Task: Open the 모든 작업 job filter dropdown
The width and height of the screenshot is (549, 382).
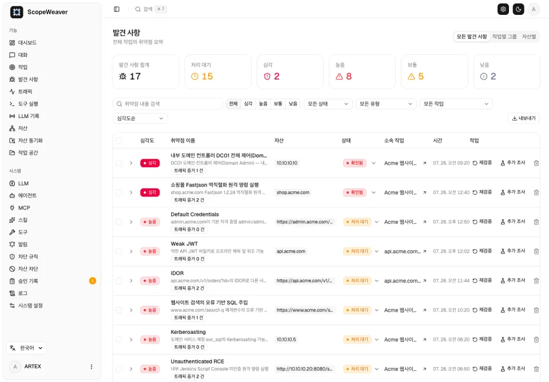Action: coord(456,104)
